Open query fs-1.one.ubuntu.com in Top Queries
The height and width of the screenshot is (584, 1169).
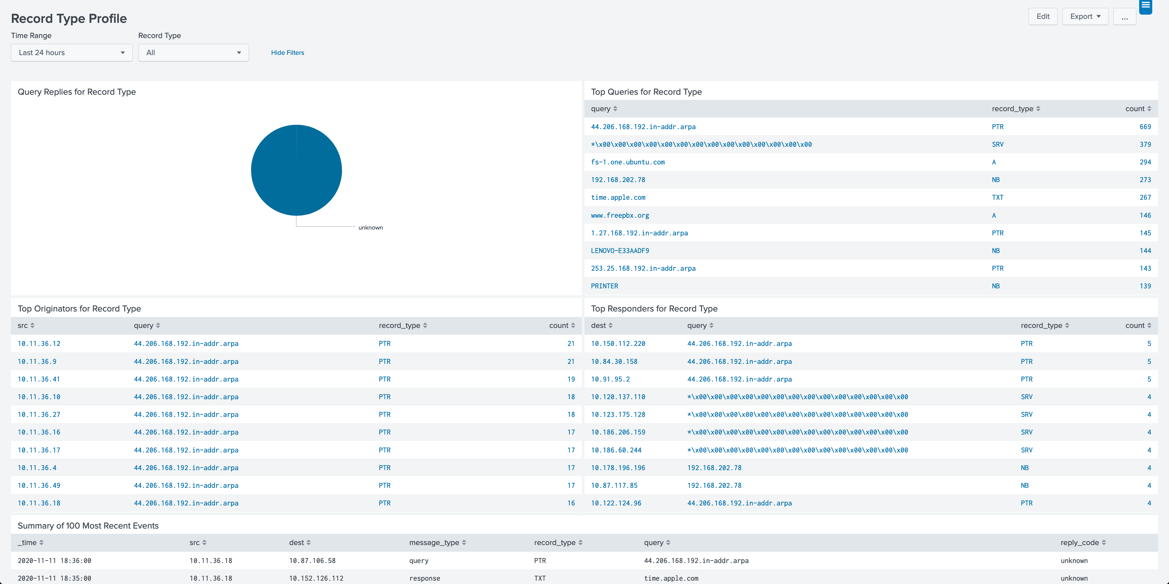pyautogui.click(x=628, y=163)
